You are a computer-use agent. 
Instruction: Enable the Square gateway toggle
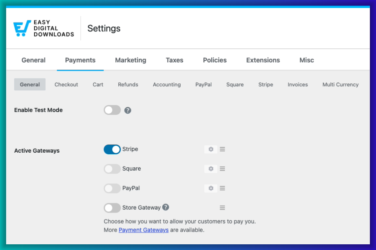112,169
